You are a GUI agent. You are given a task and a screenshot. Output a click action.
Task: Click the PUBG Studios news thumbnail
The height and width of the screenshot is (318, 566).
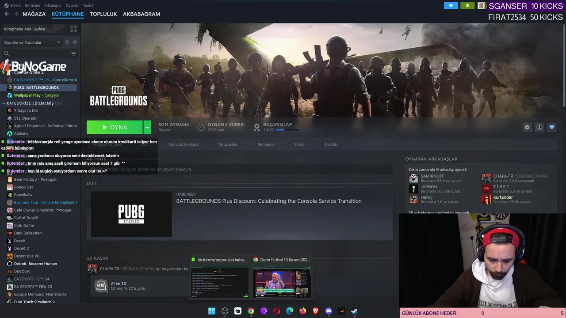tap(131, 214)
